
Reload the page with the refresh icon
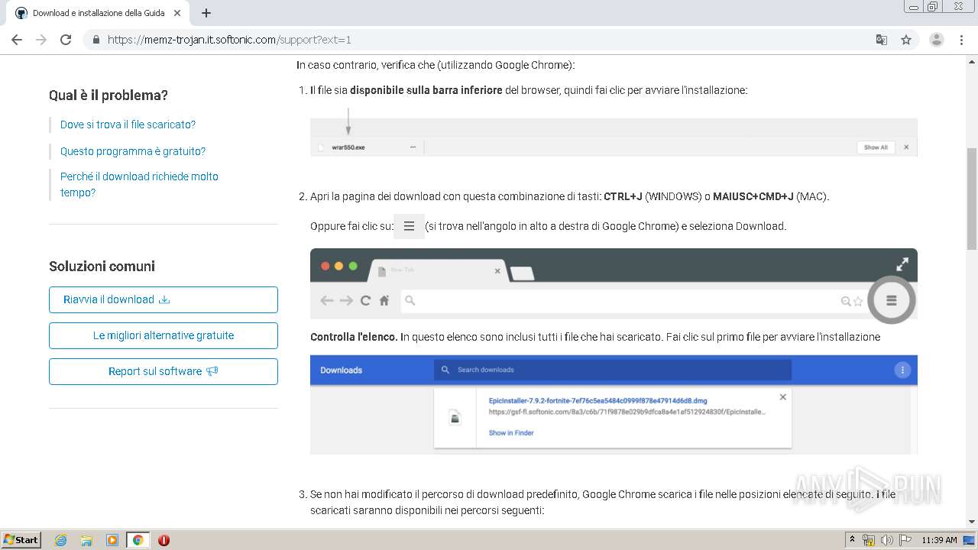pos(66,40)
